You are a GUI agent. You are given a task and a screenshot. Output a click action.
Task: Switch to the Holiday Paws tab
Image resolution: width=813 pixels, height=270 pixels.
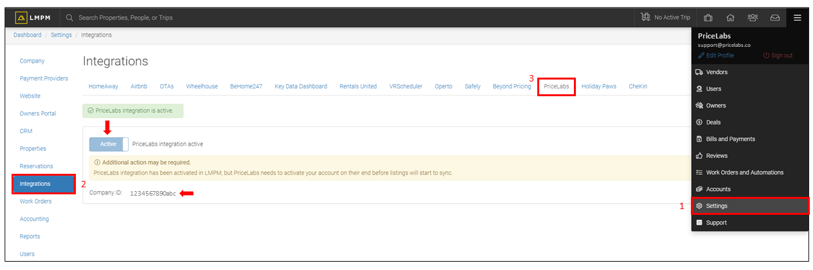pos(599,86)
